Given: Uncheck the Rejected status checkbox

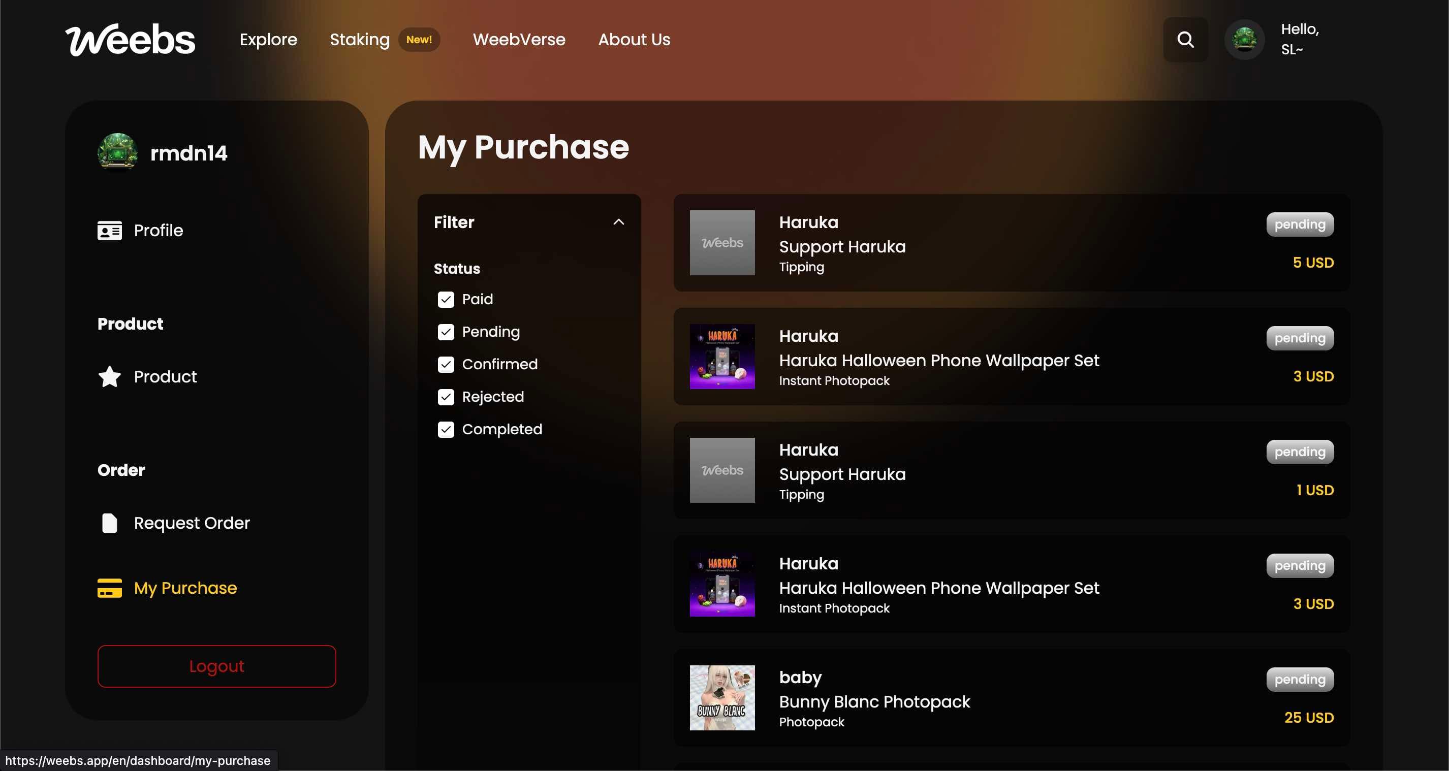Looking at the screenshot, I should coord(446,397).
